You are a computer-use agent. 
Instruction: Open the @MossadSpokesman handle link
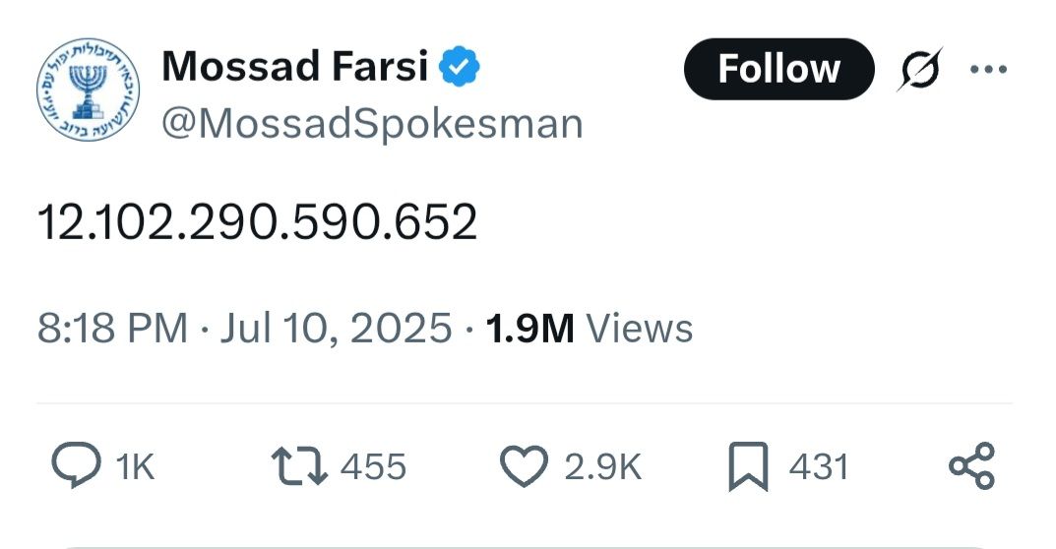372,124
